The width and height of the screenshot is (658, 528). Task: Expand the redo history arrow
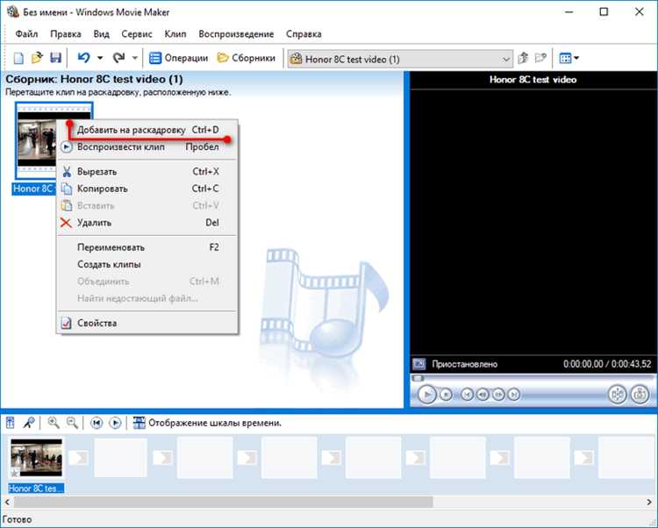click(x=135, y=58)
